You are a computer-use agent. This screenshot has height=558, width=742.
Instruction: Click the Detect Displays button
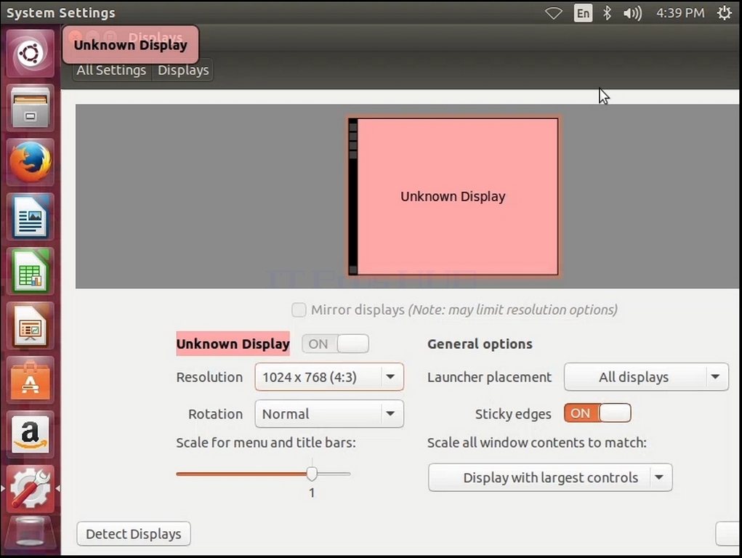click(x=134, y=534)
